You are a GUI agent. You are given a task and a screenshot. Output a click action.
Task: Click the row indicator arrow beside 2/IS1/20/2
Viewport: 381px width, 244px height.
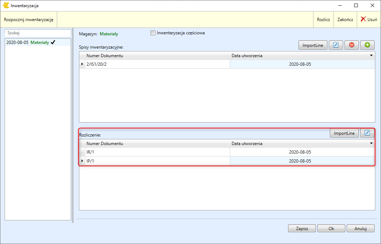(83, 64)
